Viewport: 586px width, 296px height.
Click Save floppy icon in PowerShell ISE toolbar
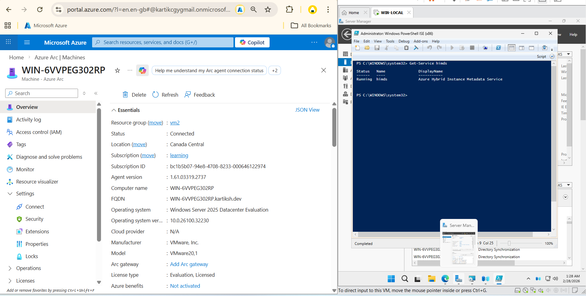(x=377, y=48)
